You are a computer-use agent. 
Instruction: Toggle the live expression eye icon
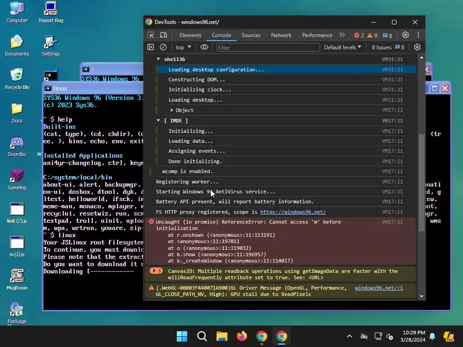204,47
